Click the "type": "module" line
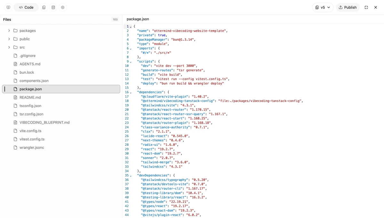 click(x=153, y=44)
